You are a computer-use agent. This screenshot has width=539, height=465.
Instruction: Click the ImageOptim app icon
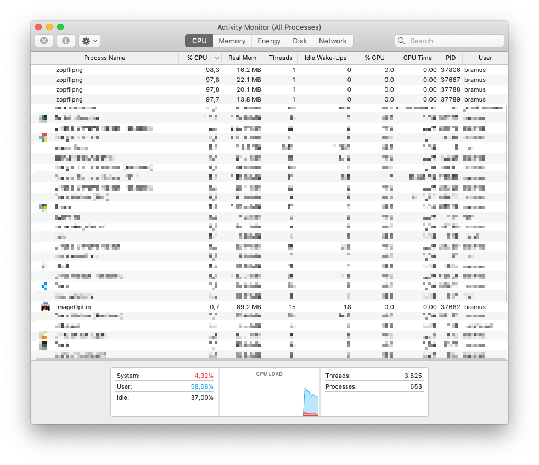coord(46,307)
